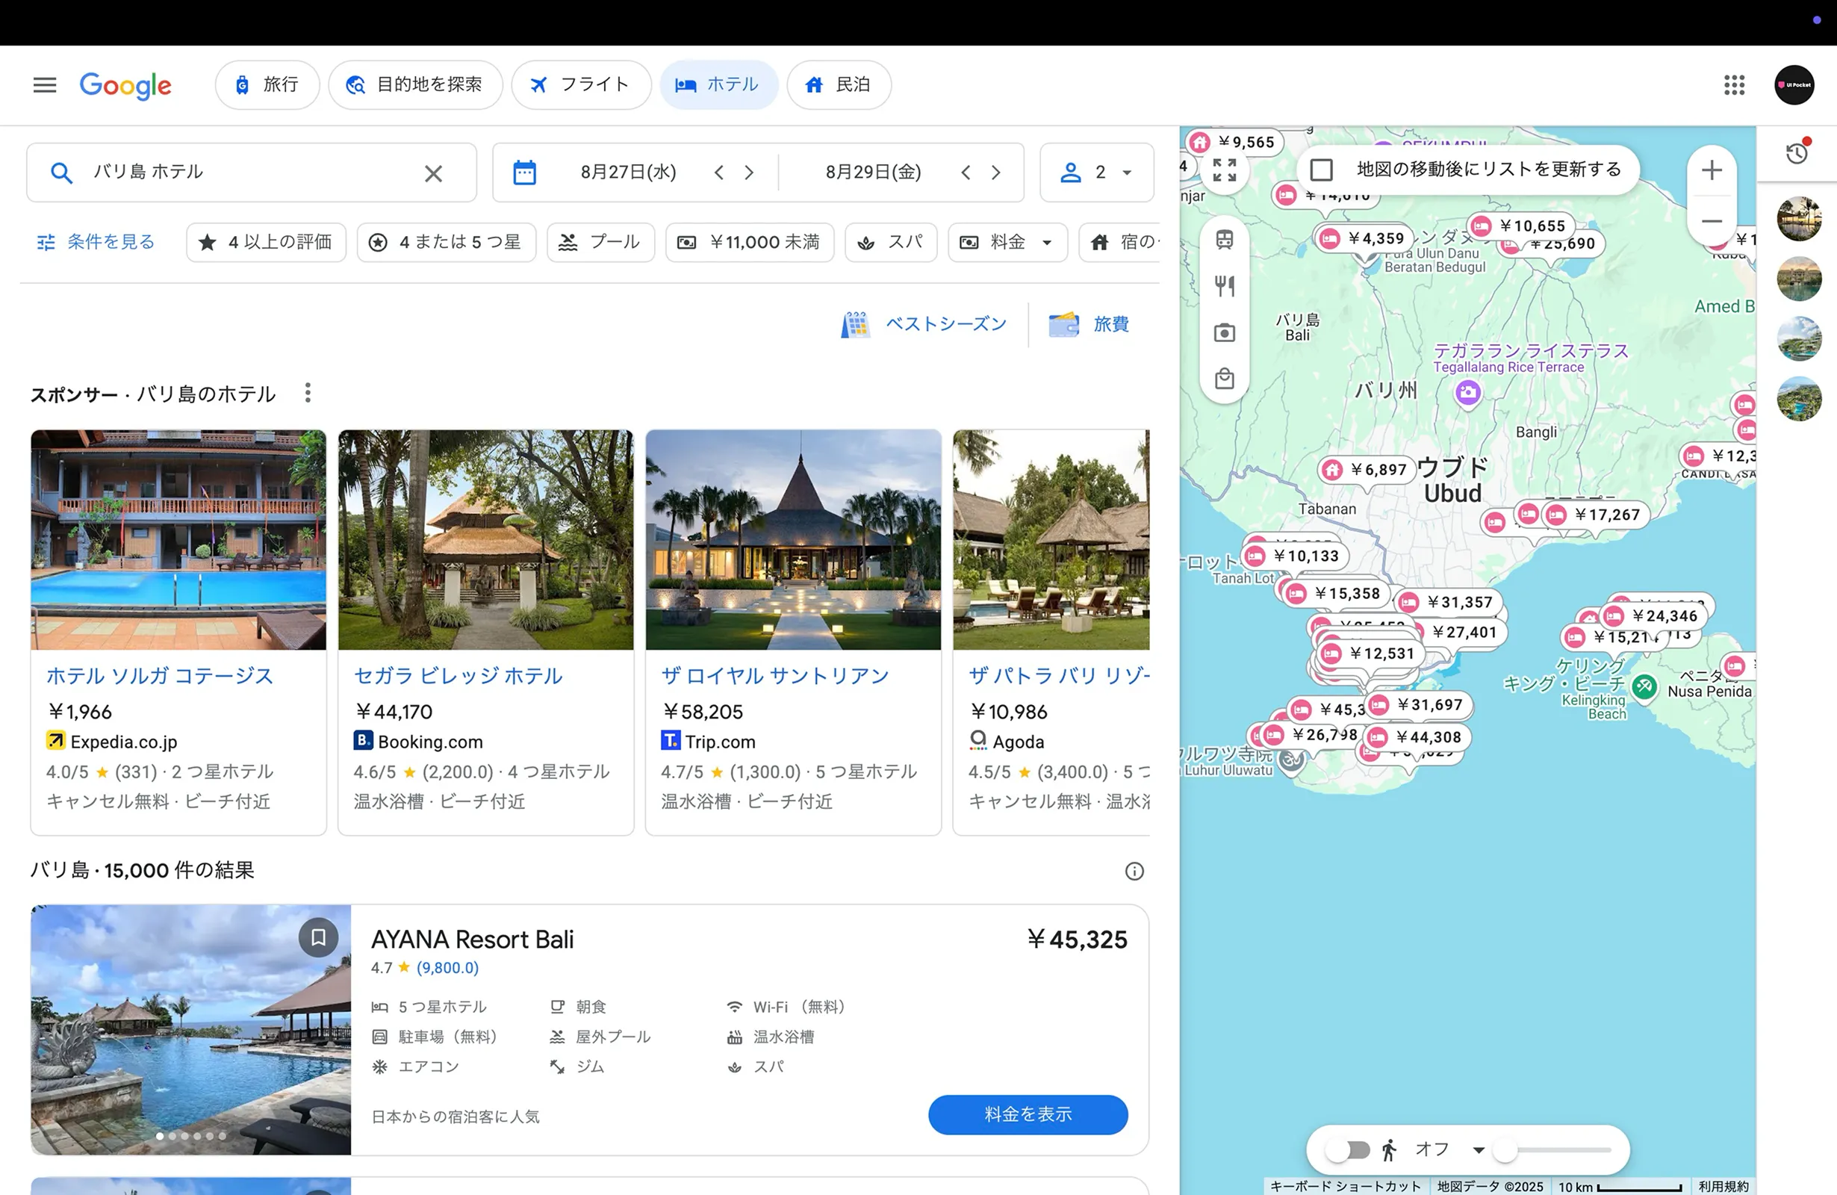
Task: Open recently viewed history icon
Action: (x=1797, y=154)
